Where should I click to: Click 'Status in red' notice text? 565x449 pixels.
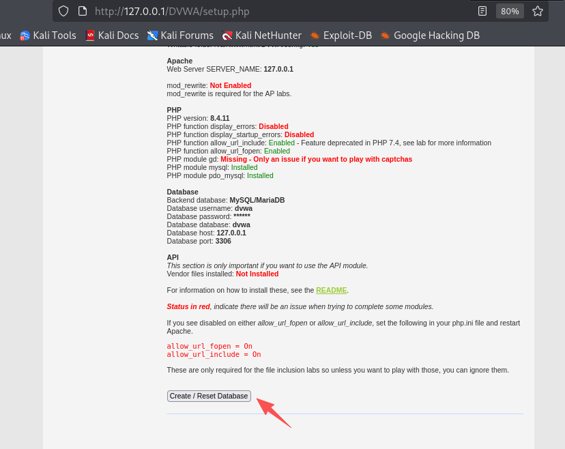tap(188, 306)
